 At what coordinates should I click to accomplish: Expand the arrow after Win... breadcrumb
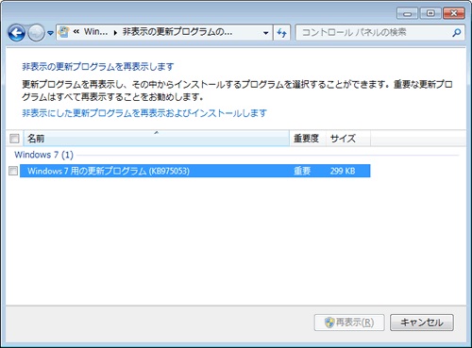115,33
